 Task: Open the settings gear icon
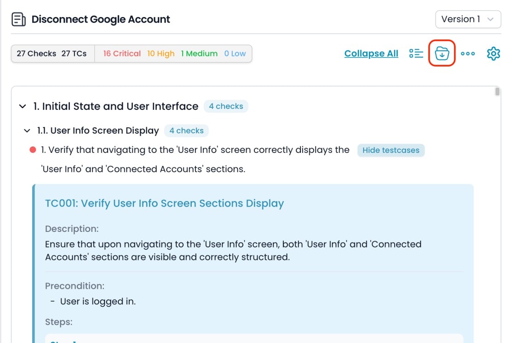[x=493, y=54]
